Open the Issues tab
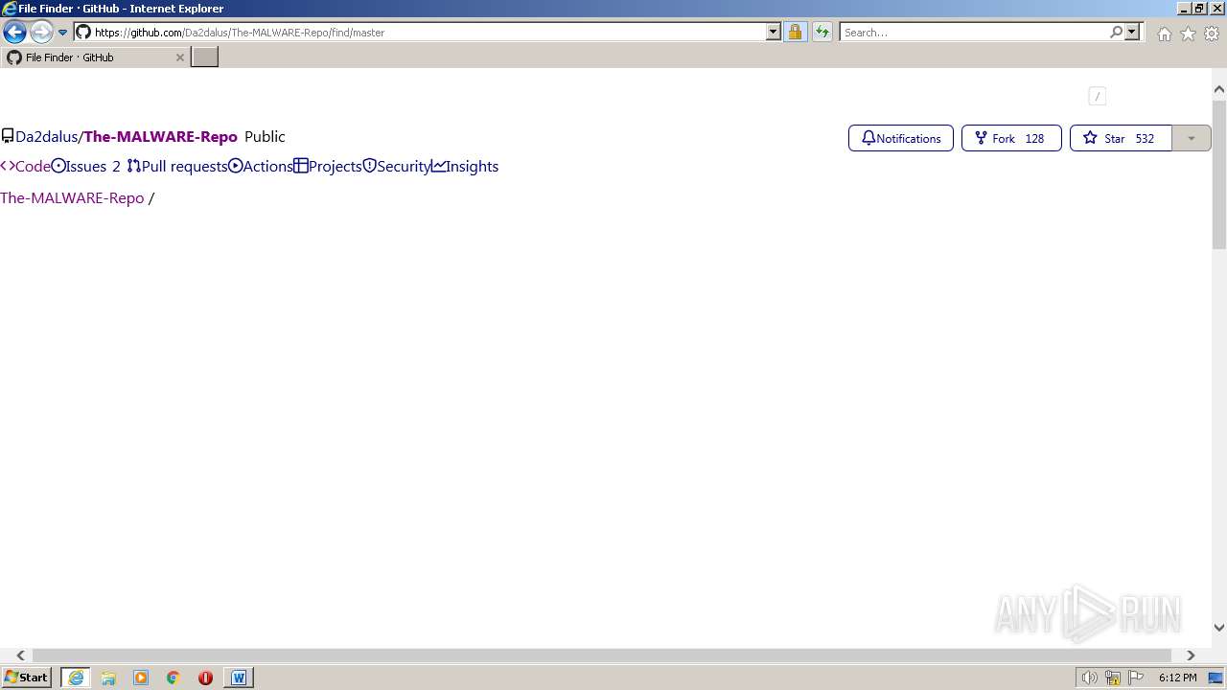The width and height of the screenshot is (1227, 690). (86, 166)
